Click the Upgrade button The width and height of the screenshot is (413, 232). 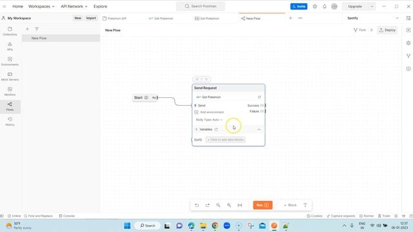pos(355,6)
